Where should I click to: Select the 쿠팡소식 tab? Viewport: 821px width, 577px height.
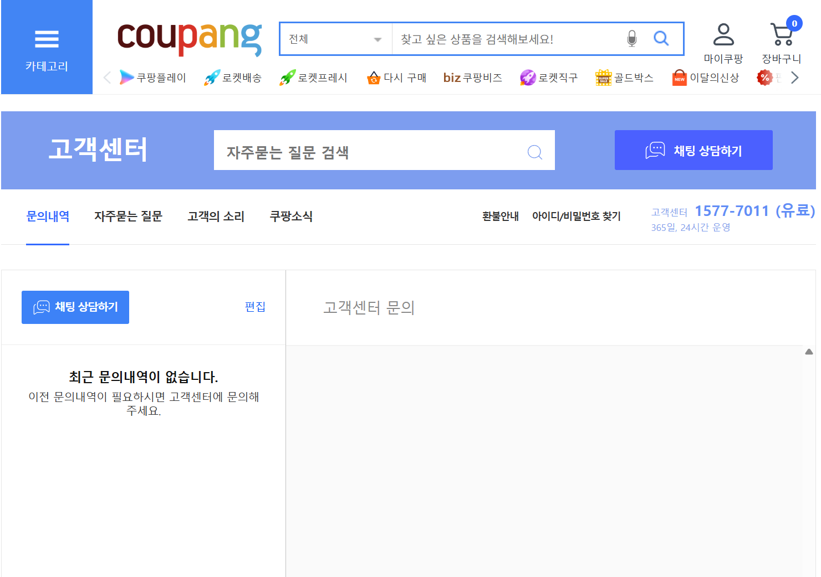click(x=291, y=217)
